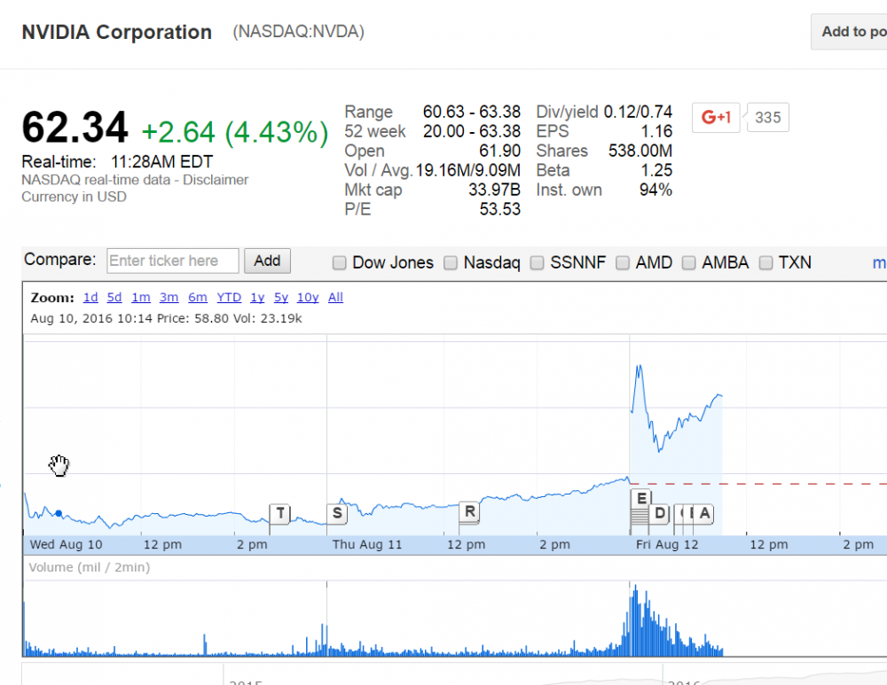Select 5y chart zoom range
The width and height of the screenshot is (887, 685).
pyautogui.click(x=281, y=297)
